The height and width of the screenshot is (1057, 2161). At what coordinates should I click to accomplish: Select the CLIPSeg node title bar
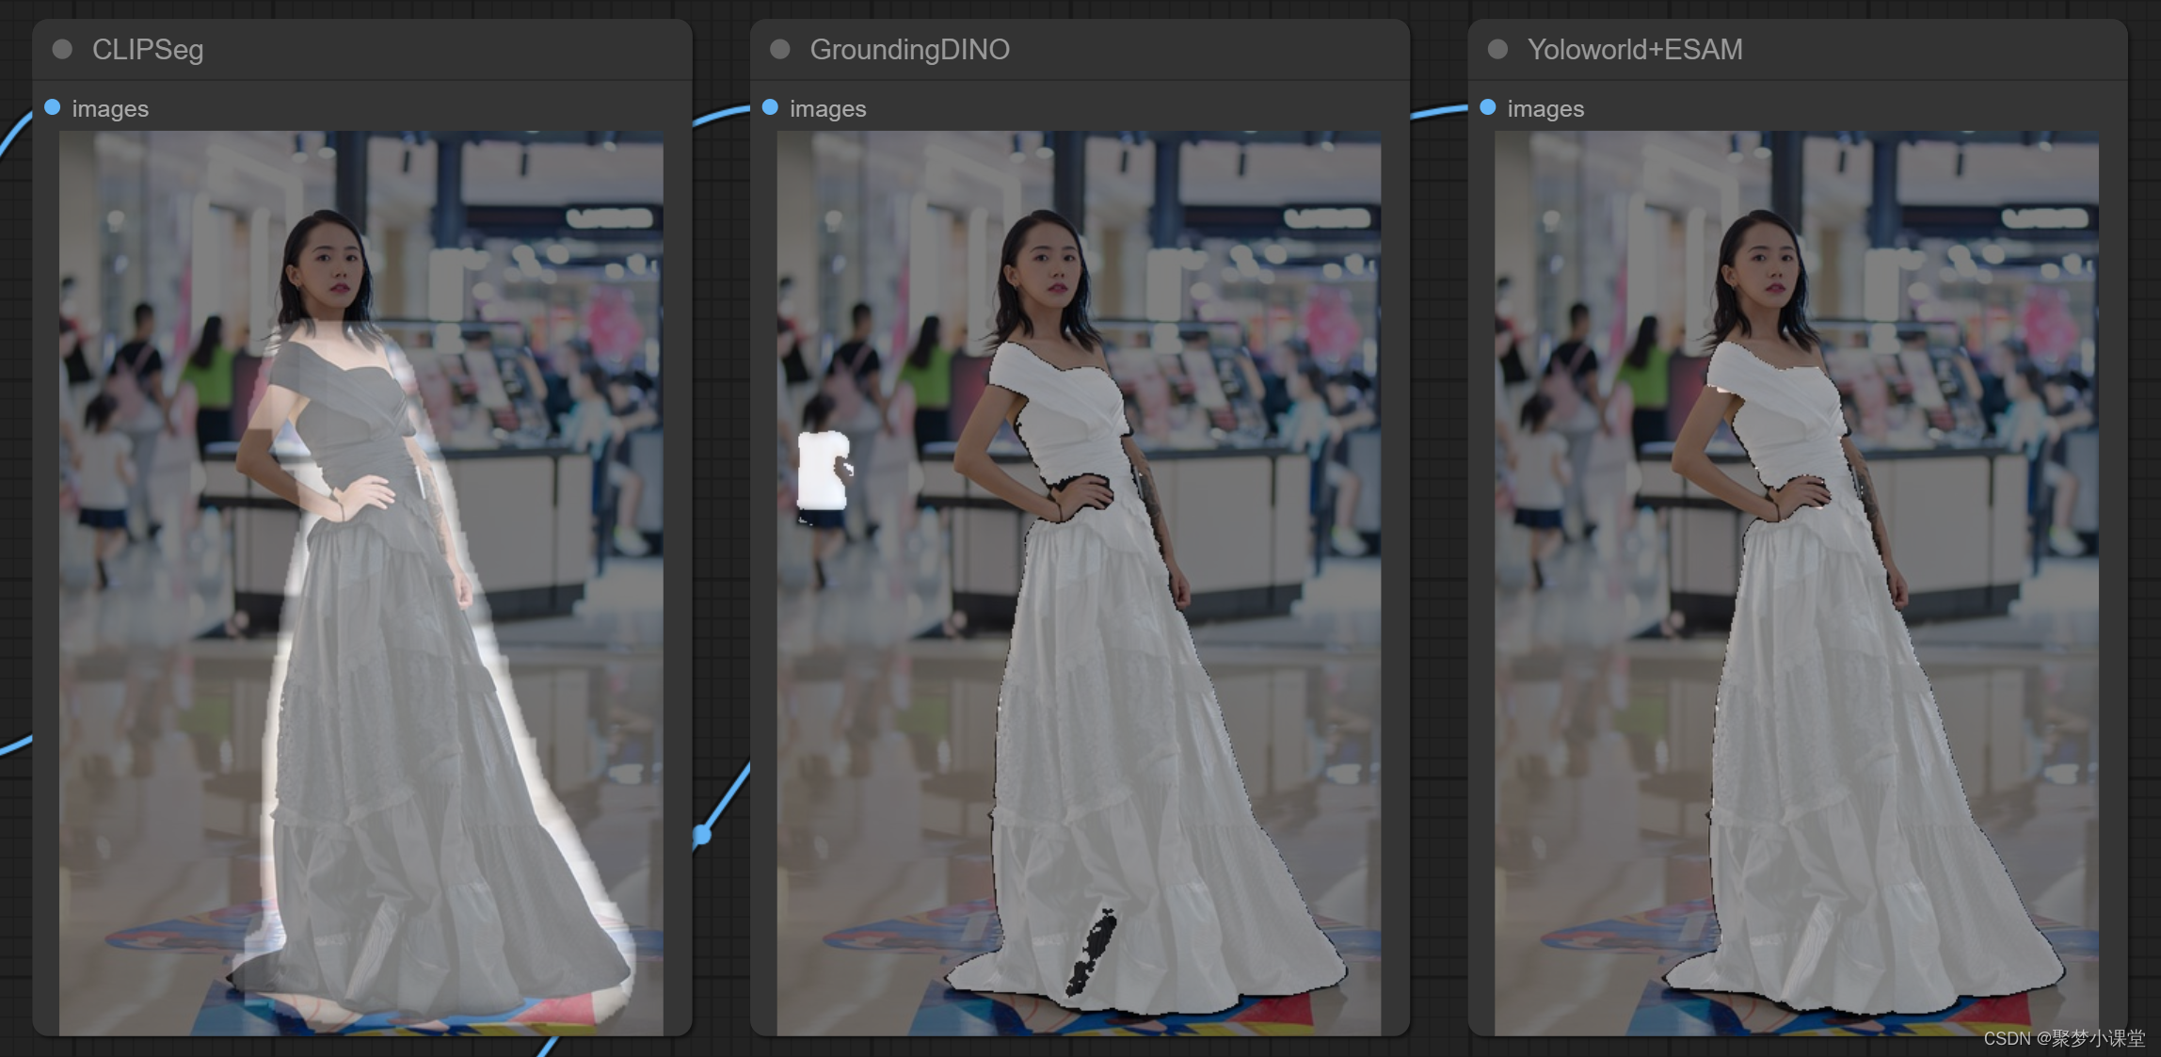[x=282, y=50]
